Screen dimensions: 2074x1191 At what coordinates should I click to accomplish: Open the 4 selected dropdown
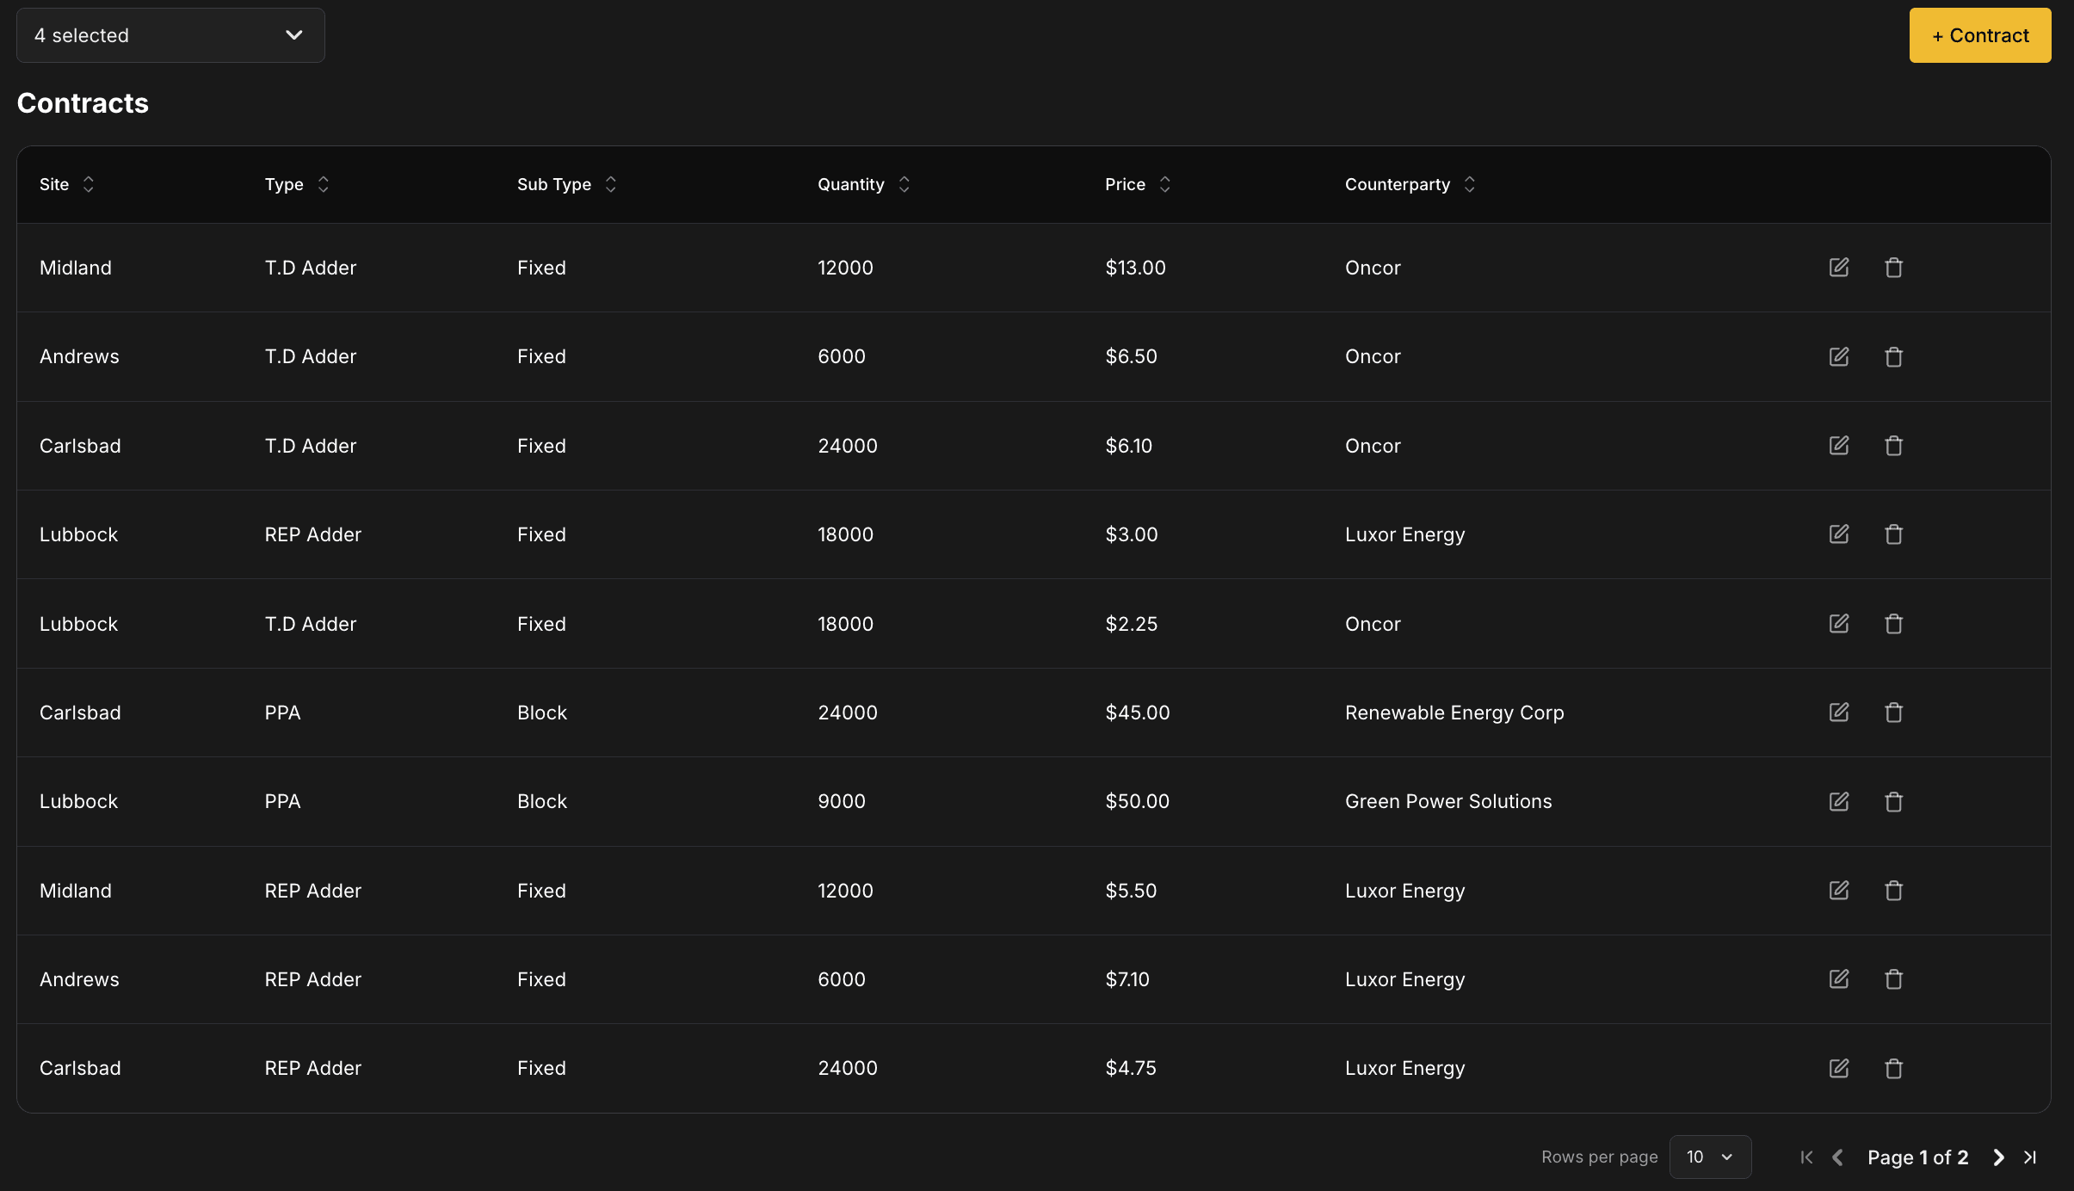pyautogui.click(x=170, y=35)
